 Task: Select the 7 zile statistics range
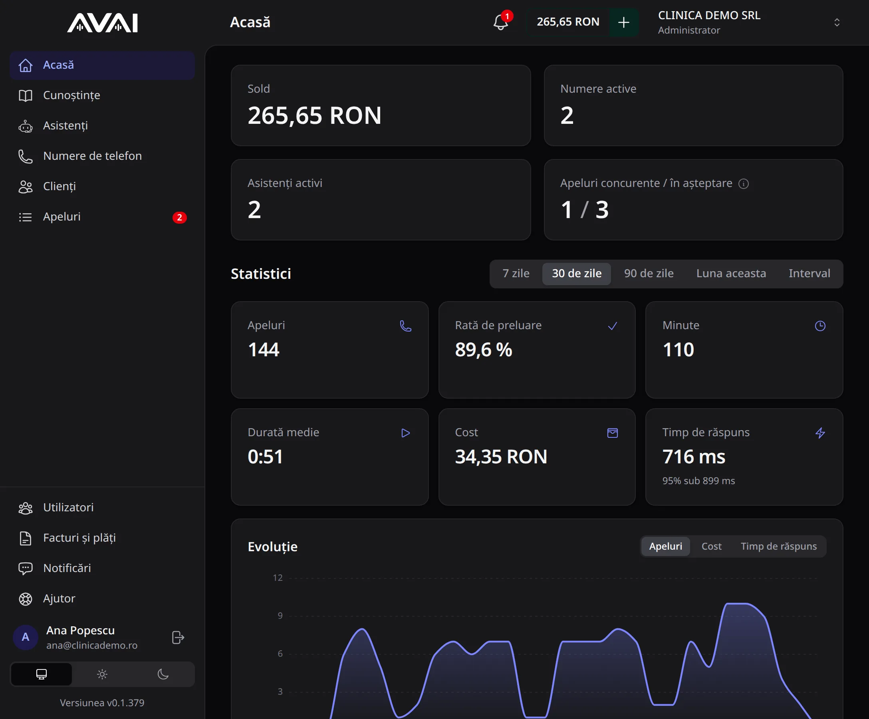pyautogui.click(x=516, y=274)
